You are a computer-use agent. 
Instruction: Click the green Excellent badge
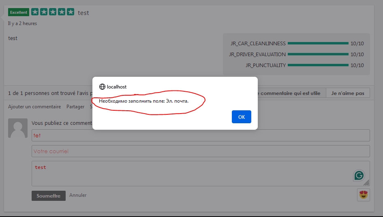pyautogui.click(x=19, y=12)
